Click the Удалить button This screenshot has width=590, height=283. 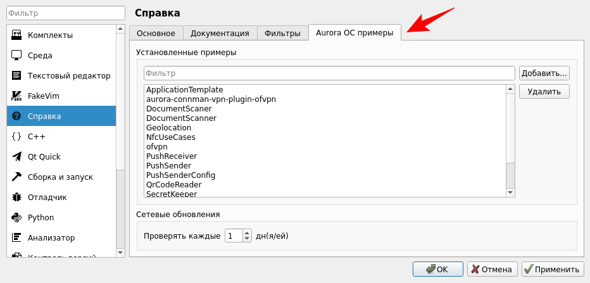click(544, 92)
